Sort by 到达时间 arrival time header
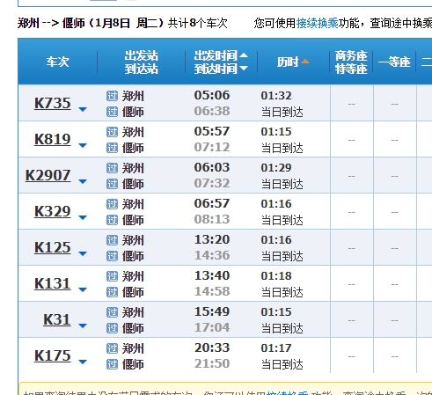This screenshot has width=432, height=395. (x=221, y=69)
